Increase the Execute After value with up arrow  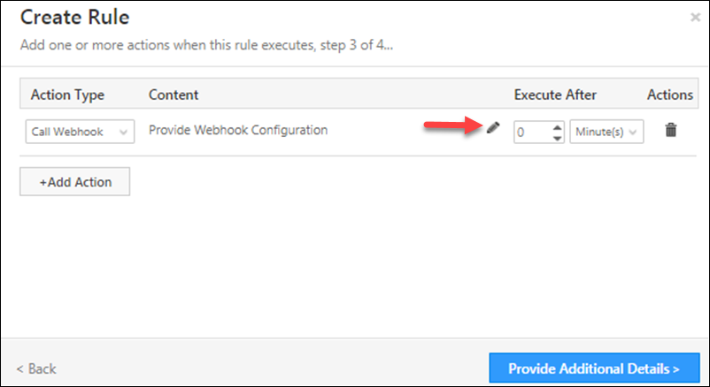tap(557, 126)
